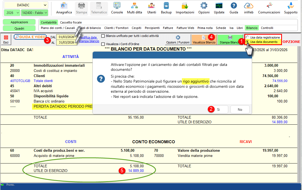
Task: Open the Libri menu
Action: tap(239, 28)
